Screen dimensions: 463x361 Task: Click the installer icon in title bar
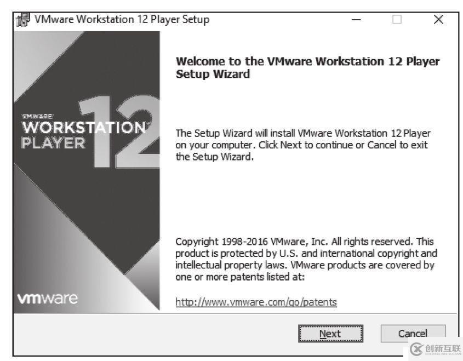tap(23, 20)
